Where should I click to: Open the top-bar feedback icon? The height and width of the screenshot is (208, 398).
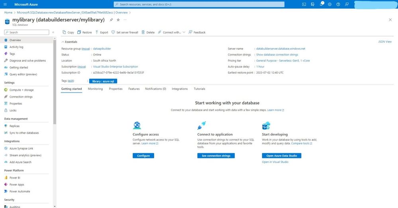coord(347,4)
